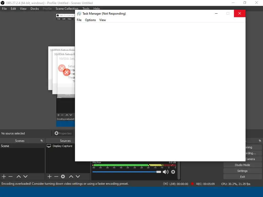Click the Encoding overloaded warning text
This screenshot has width=263, height=197.
(x=65, y=184)
